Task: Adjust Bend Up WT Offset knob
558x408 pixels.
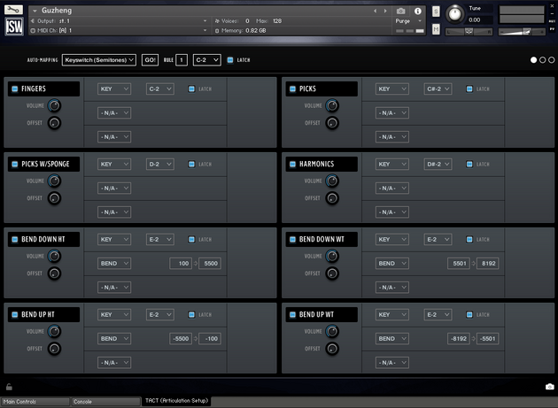Action: [x=332, y=349]
